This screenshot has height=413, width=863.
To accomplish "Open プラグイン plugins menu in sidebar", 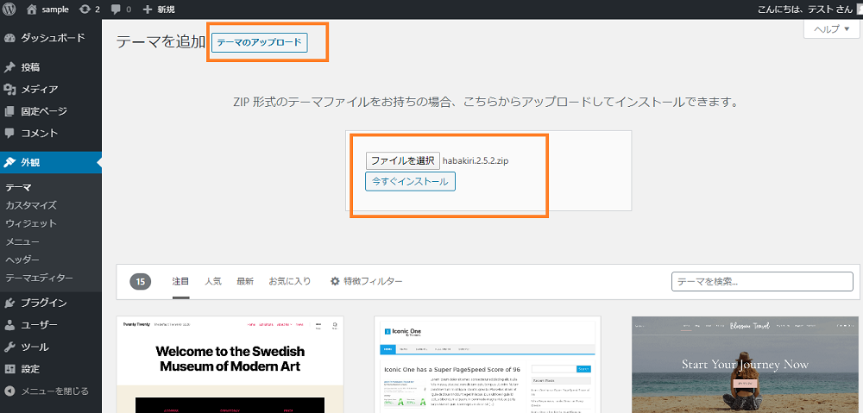I will 43,303.
